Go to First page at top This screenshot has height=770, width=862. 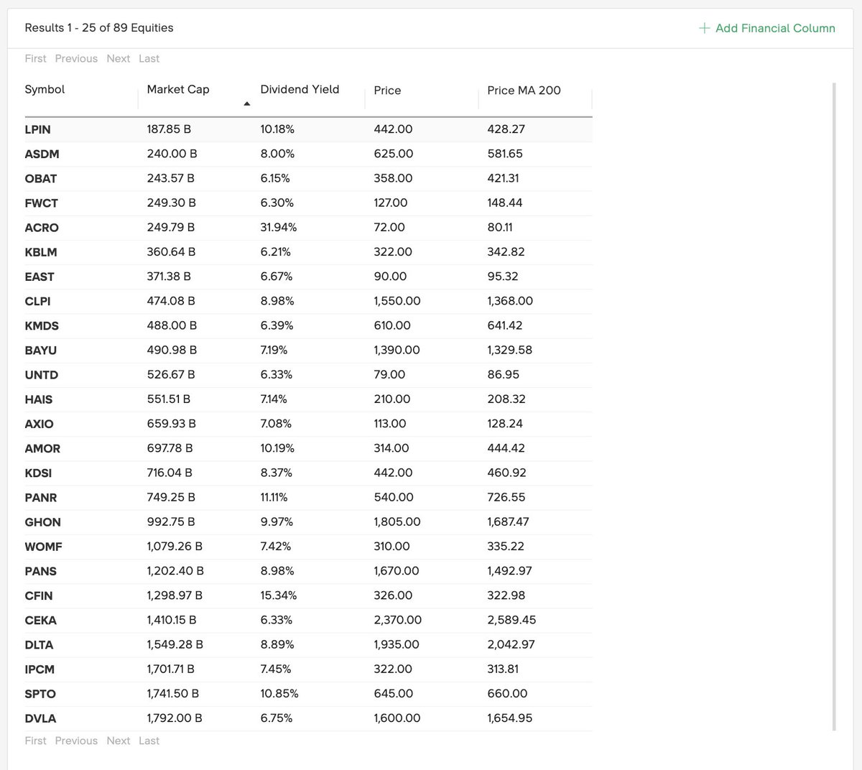(x=35, y=59)
